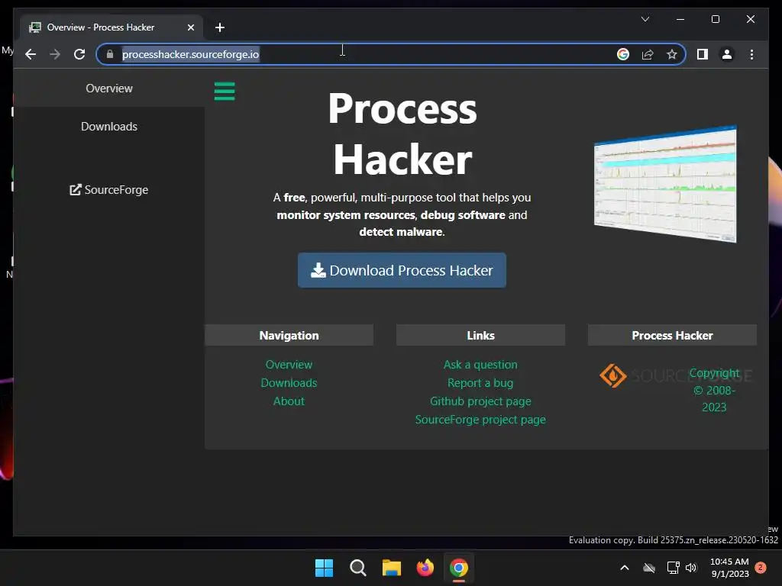
Task: Click the Process Hacker screenshot thumbnail
Action: [665, 184]
